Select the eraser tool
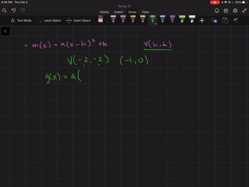Image resolution: width=249 pixels, height=187 pixels. coord(101,19)
